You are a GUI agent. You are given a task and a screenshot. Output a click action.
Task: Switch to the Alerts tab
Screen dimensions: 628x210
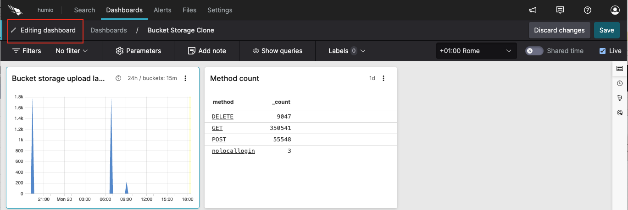click(x=162, y=10)
